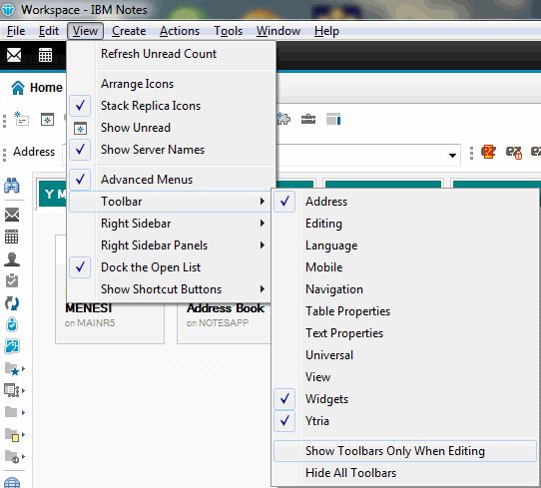Enable the Editing toolbar
The height and width of the screenshot is (488, 541).
[405, 224]
